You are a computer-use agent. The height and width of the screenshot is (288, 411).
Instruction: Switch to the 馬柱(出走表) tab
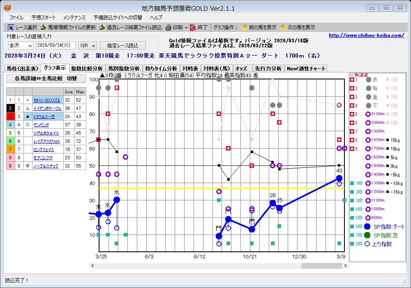tap(23, 68)
